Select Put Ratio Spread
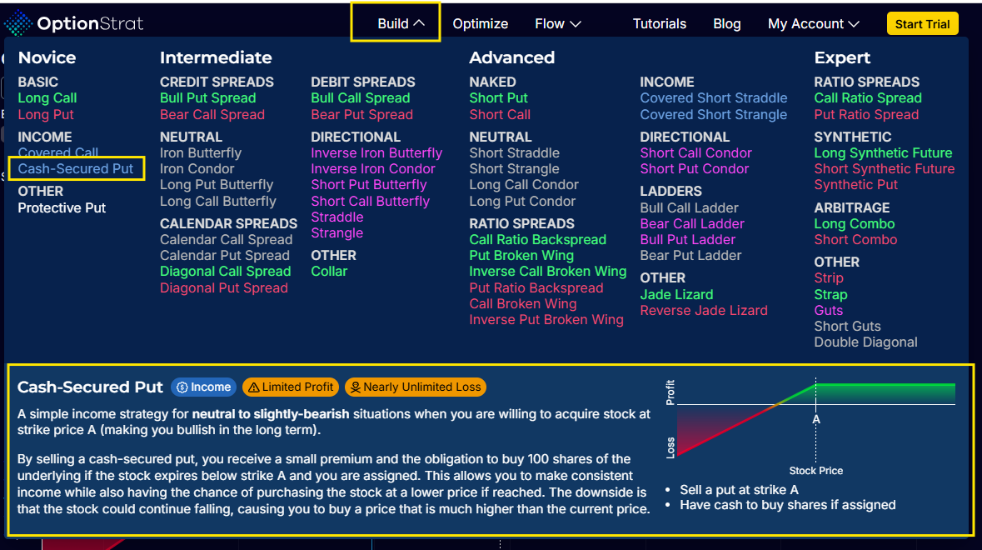 [867, 115]
